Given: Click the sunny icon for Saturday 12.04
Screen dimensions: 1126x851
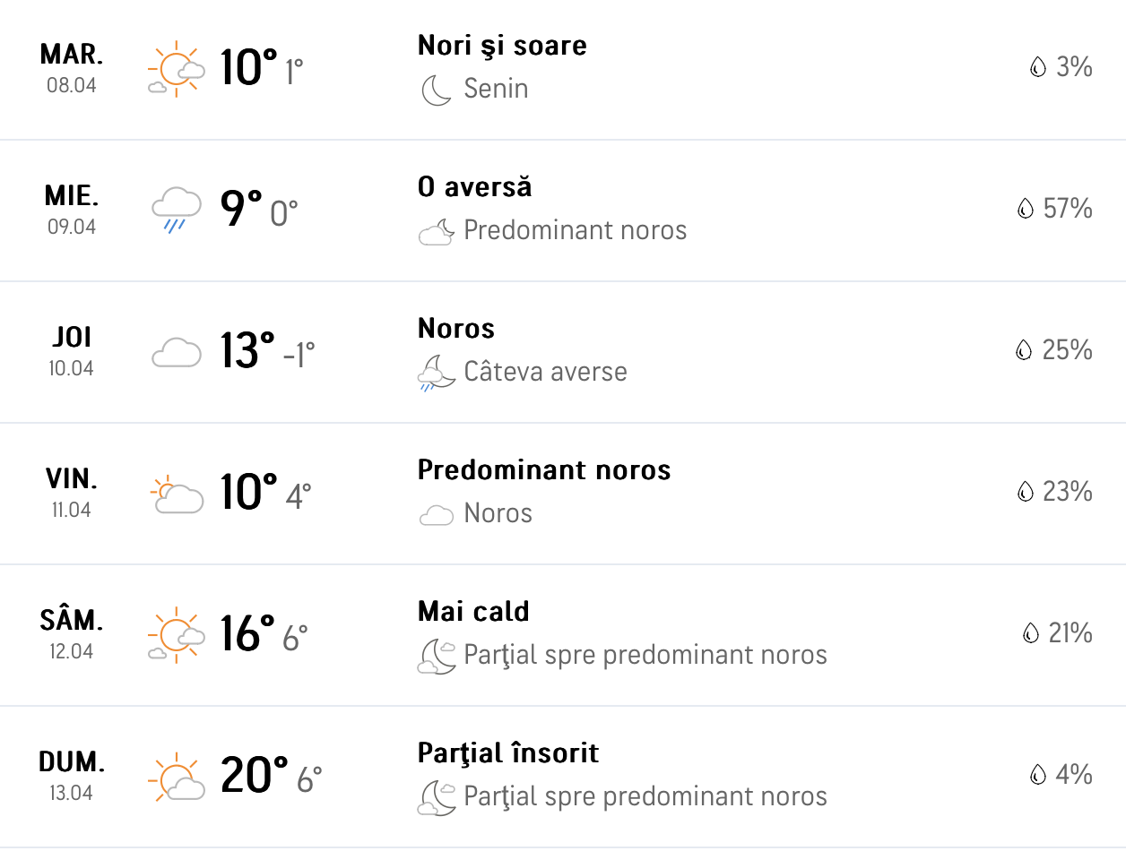Looking at the screenshot, I should point(175,635).
